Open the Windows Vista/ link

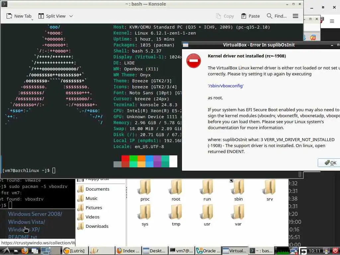tap(27, 222)
